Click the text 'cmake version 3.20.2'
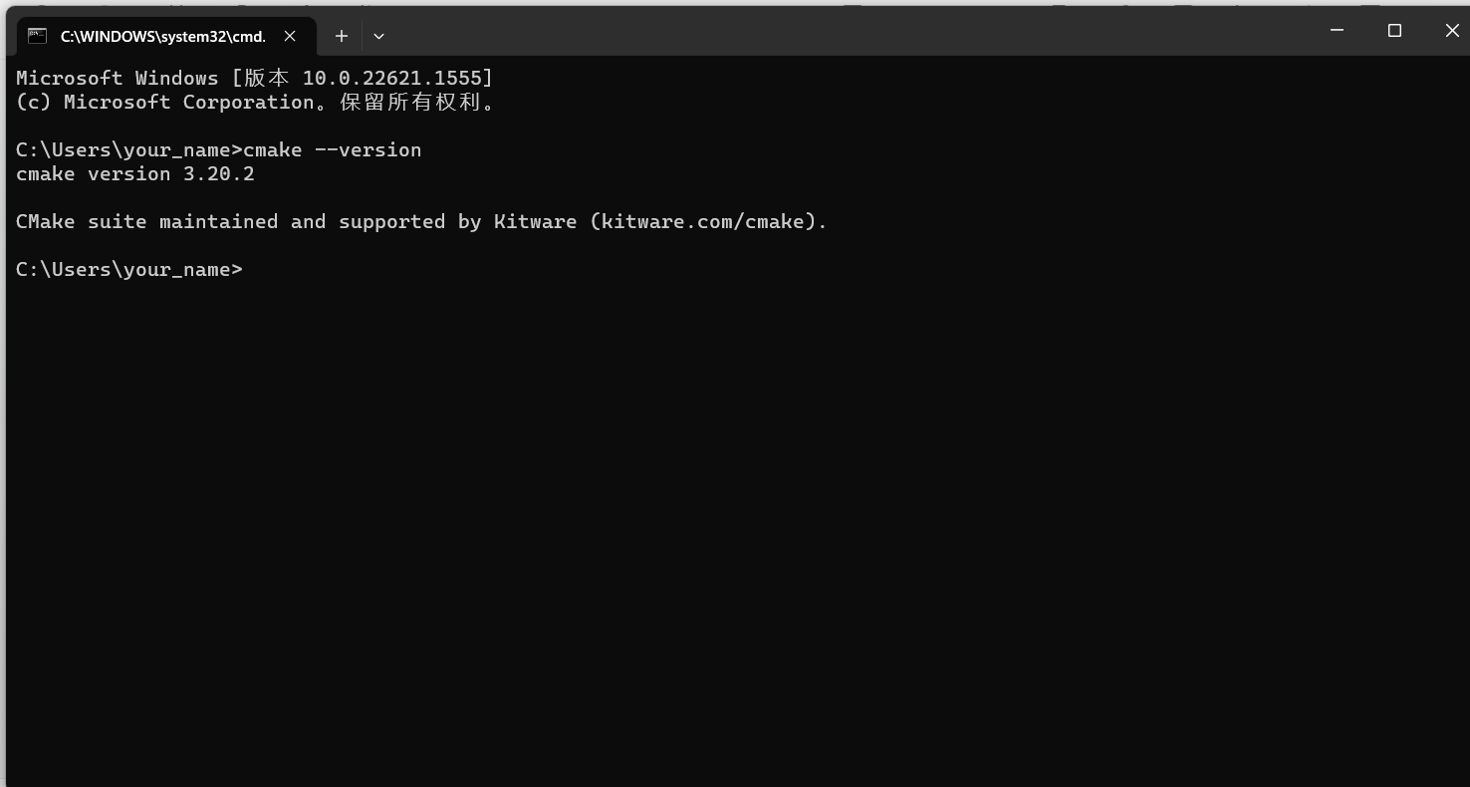The image size is (1470, 787). pos(134,173)
